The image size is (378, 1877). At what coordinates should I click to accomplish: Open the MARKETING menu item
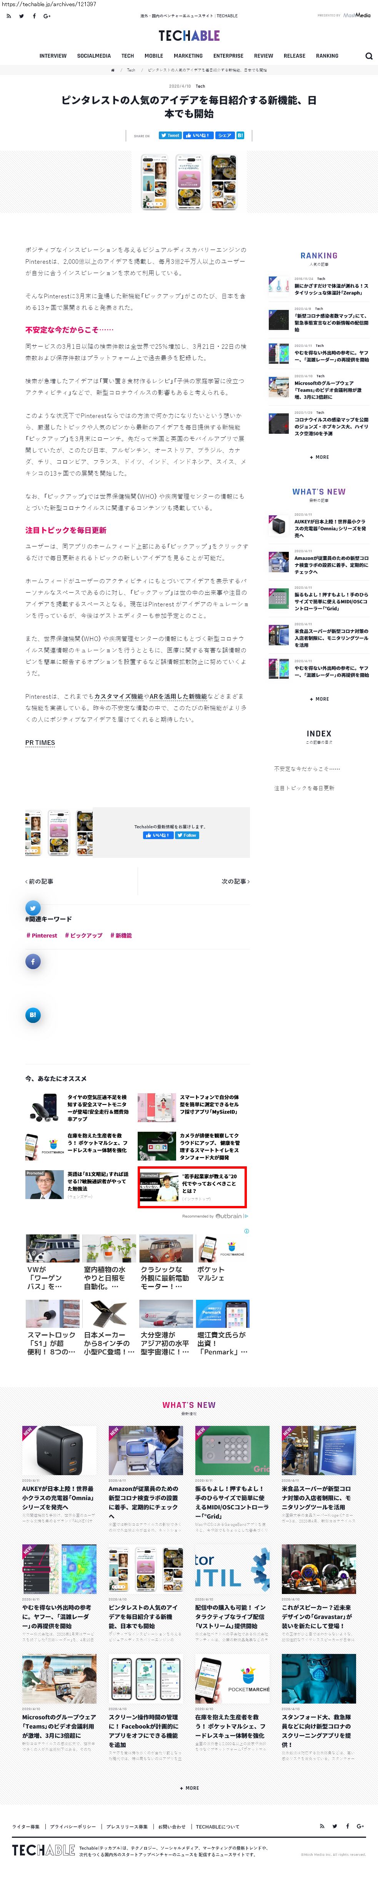click(x=188, y=56)
